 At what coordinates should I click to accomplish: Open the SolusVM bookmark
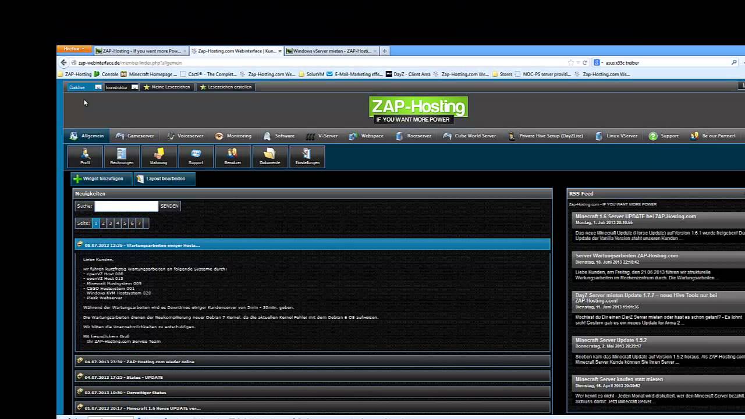[x=311, y=74]
